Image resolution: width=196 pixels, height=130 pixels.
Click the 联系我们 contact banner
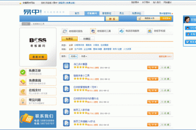pos(38,119)
